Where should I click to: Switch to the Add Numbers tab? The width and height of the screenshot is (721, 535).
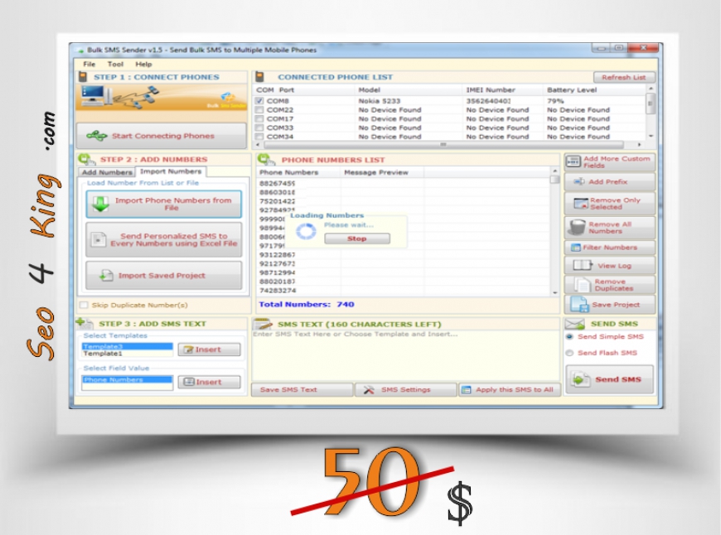(x=107, y=172)
